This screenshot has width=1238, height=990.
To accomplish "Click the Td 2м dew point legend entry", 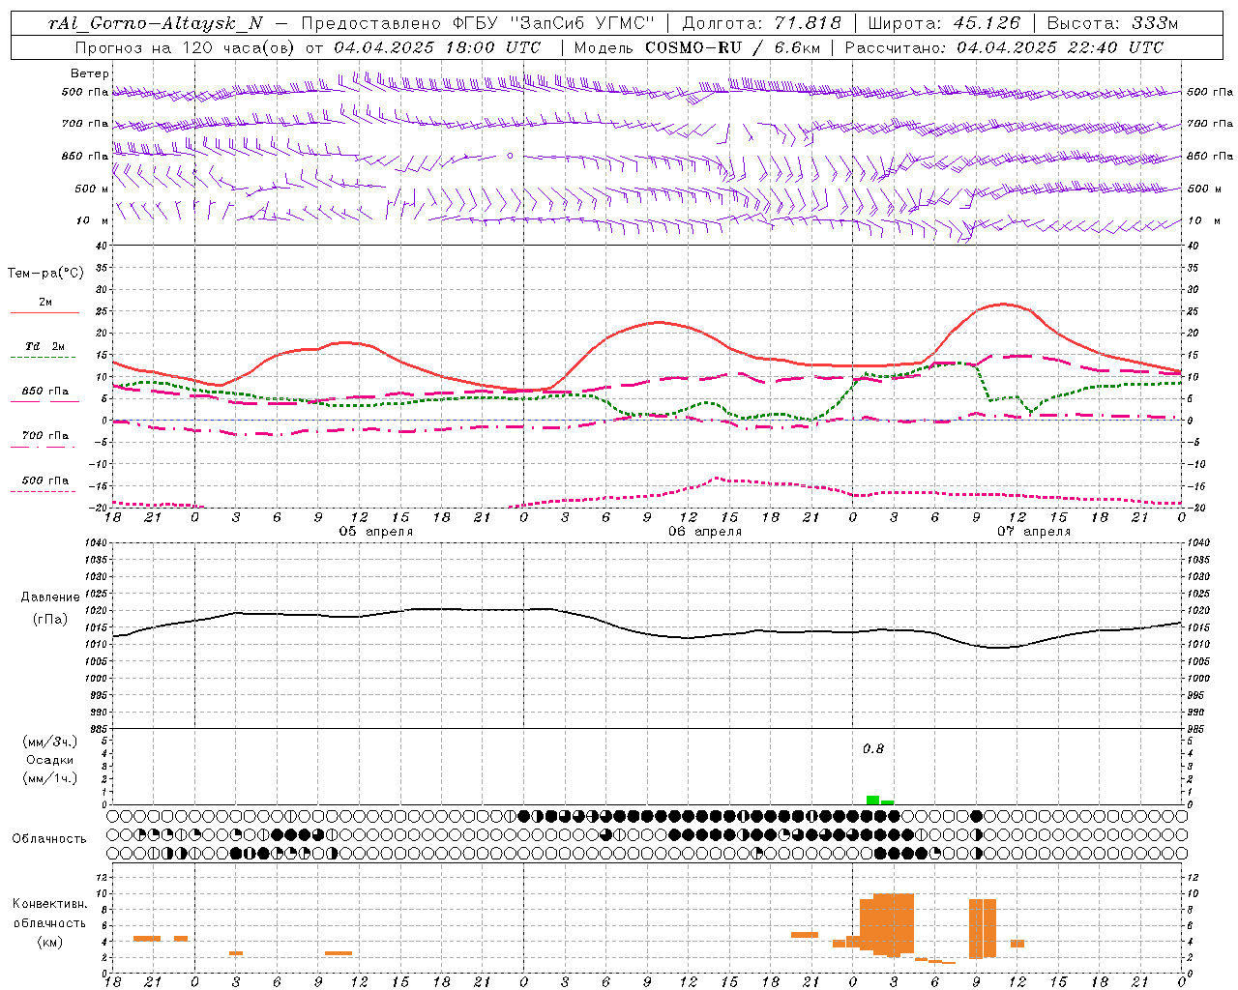I will (x=45, y=346).
